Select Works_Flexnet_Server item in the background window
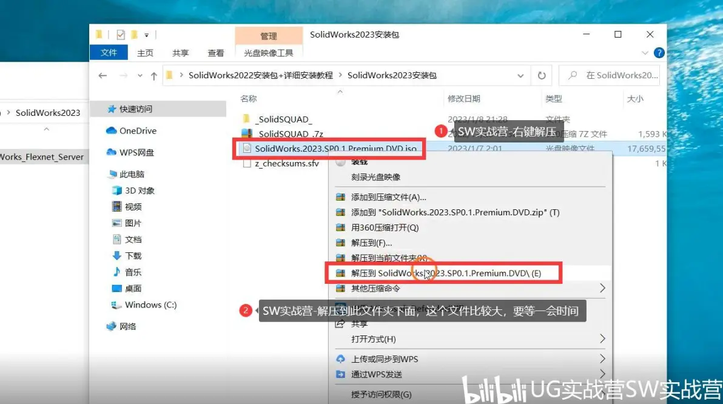 [41, 157]
